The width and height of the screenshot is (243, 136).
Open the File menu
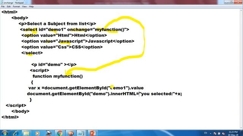tap(3, 6)
